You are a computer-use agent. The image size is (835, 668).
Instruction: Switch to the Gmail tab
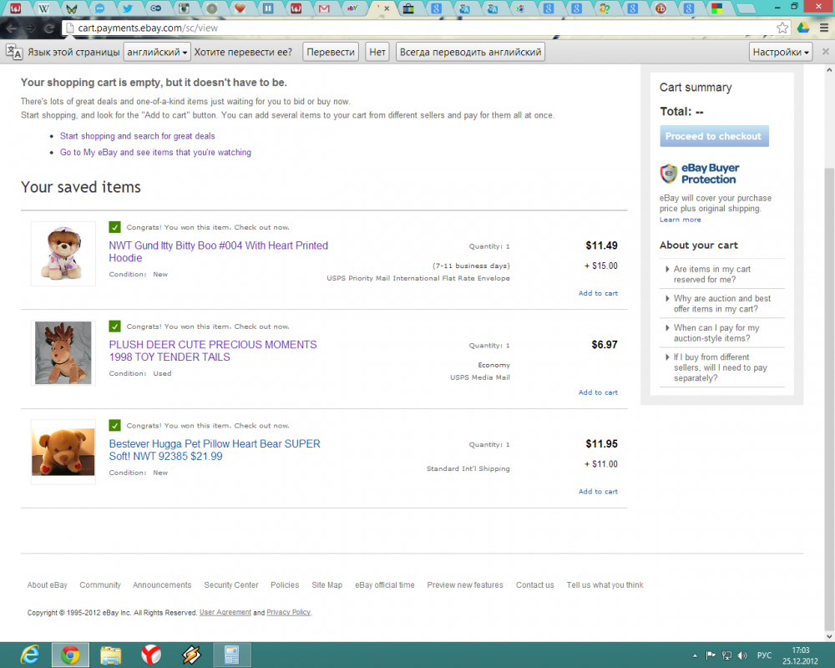(x=324, y=8)
